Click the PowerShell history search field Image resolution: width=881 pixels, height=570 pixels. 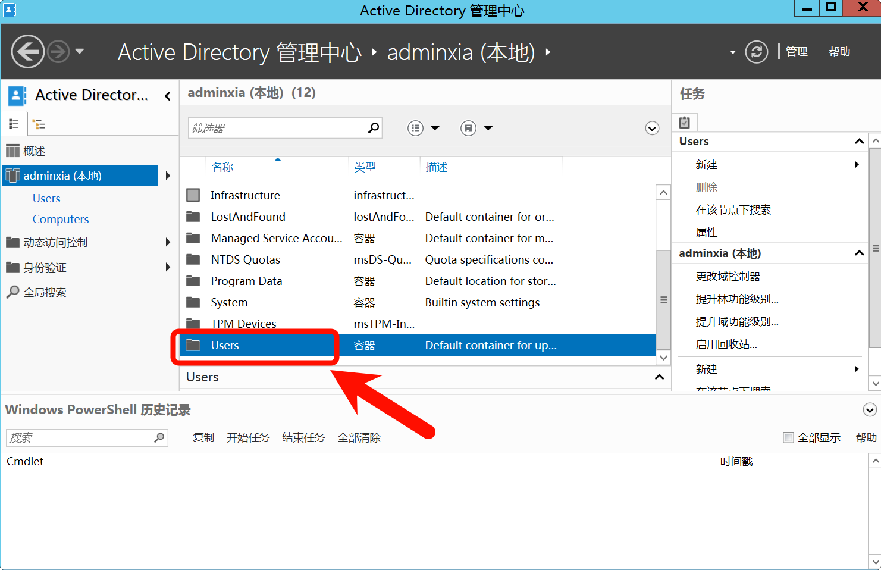point(80,438)
